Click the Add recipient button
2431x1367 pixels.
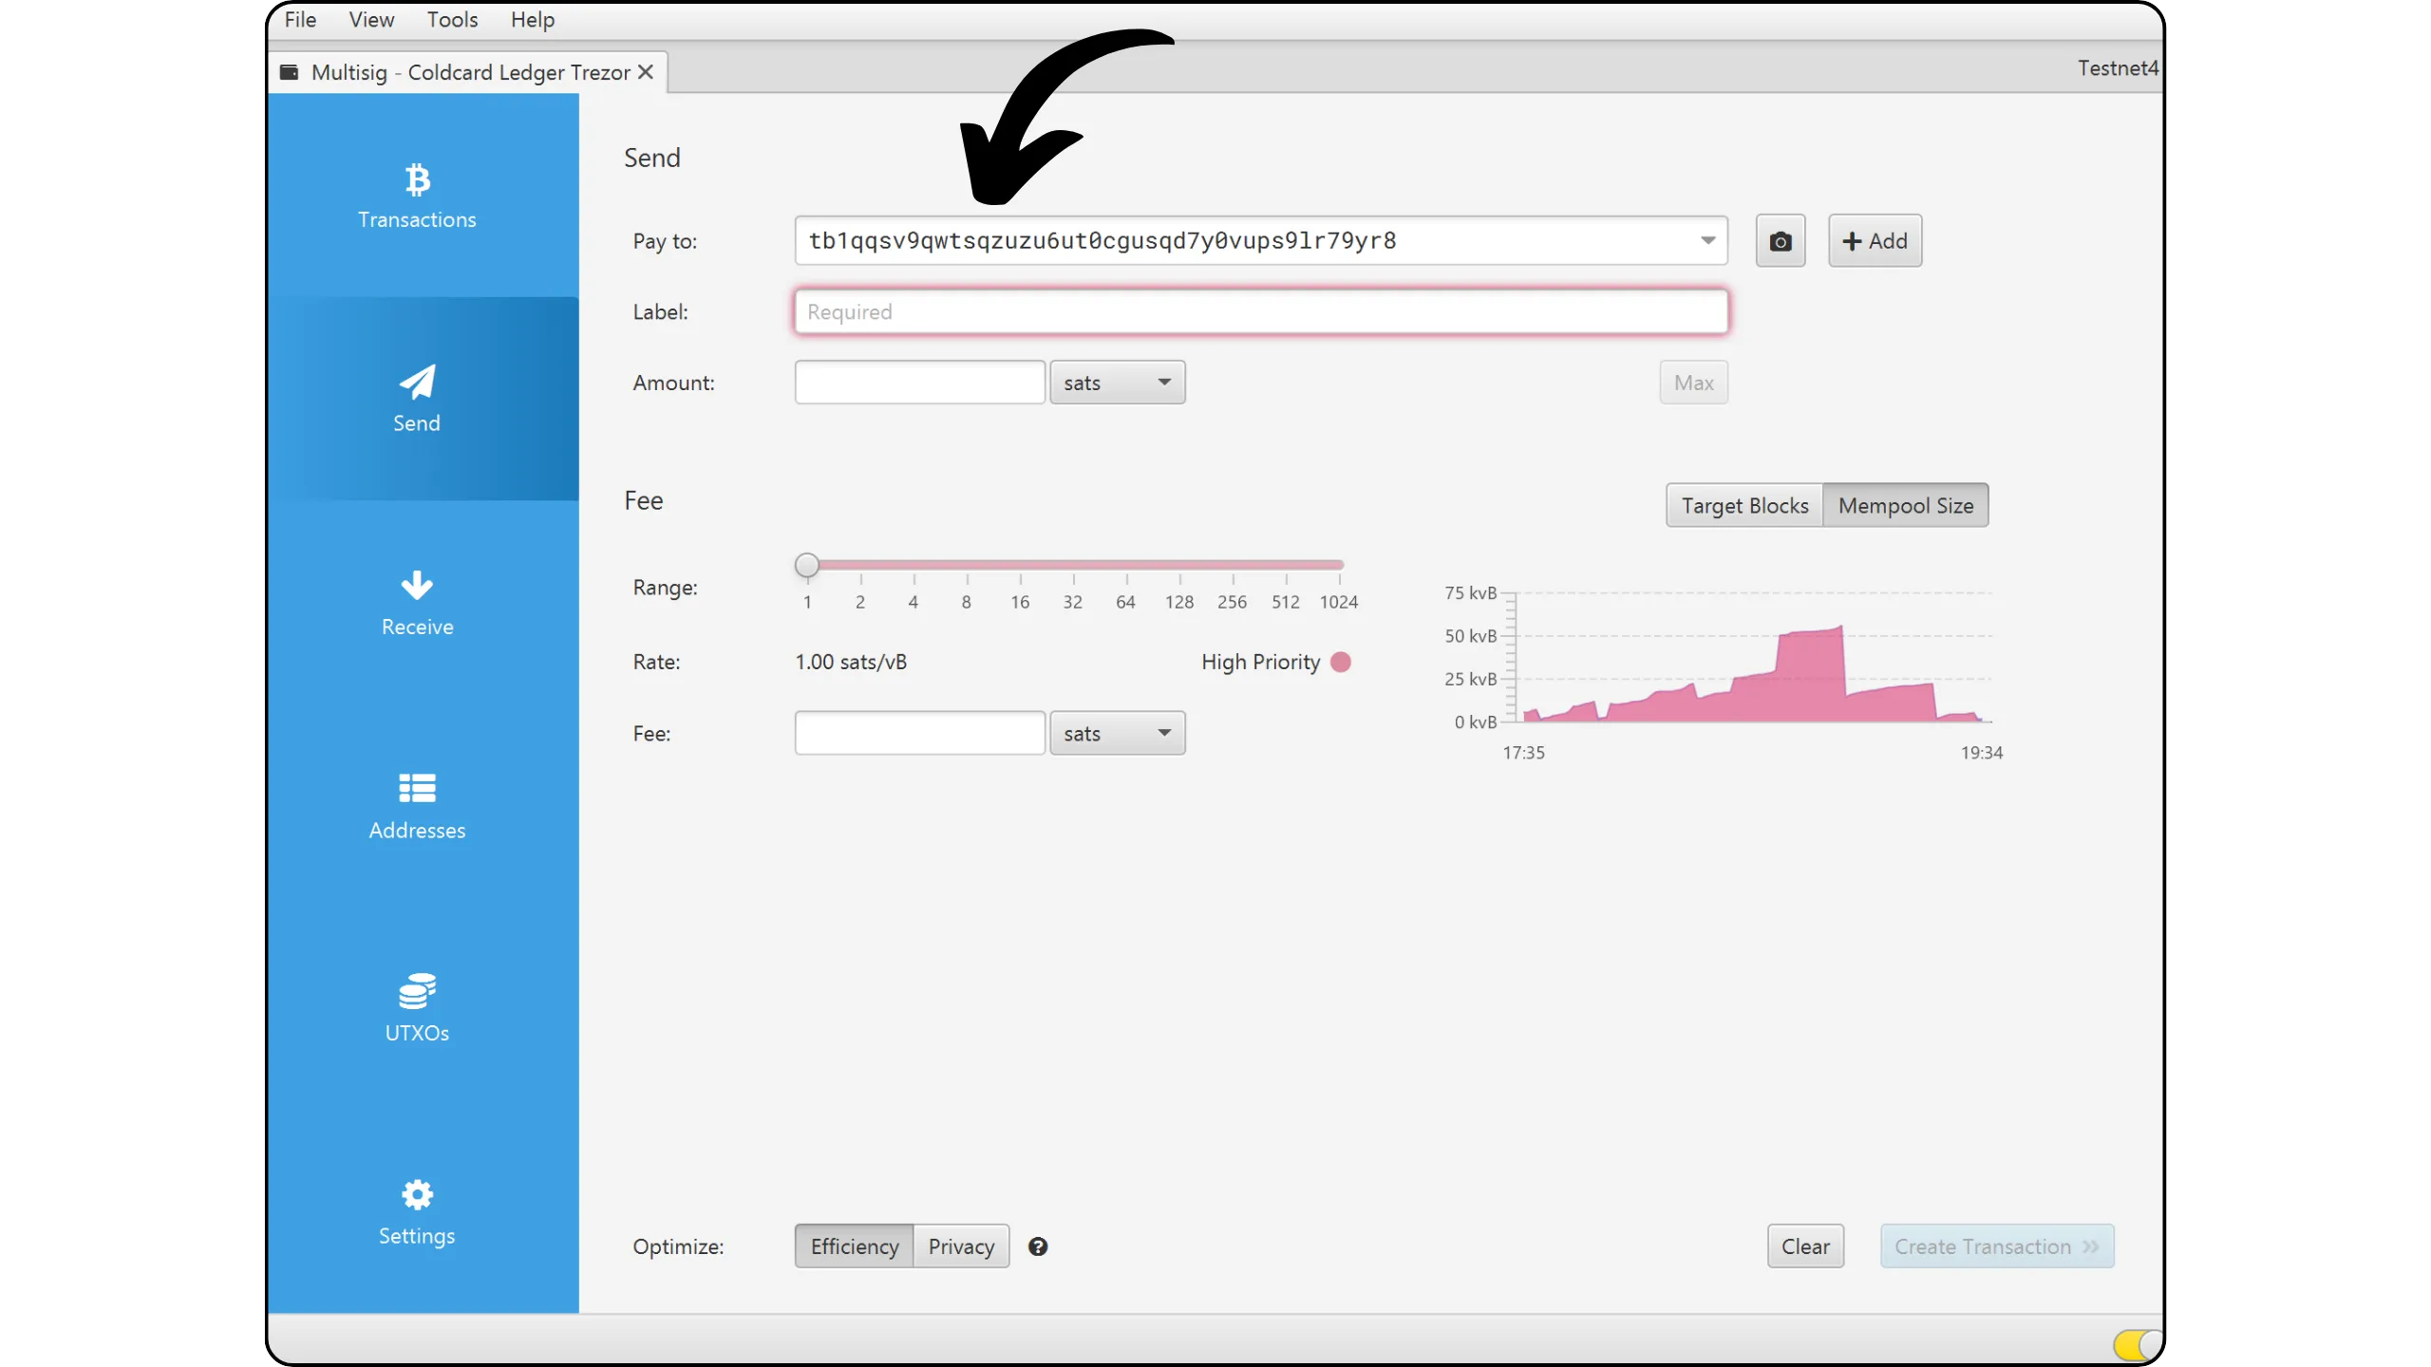[1875, 241]
